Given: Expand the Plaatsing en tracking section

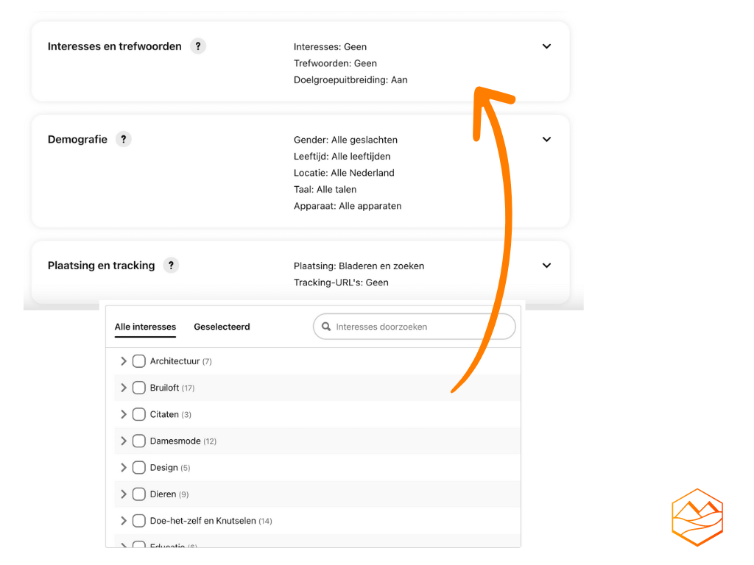Looking at the screenshot, I should click(547, 265).
